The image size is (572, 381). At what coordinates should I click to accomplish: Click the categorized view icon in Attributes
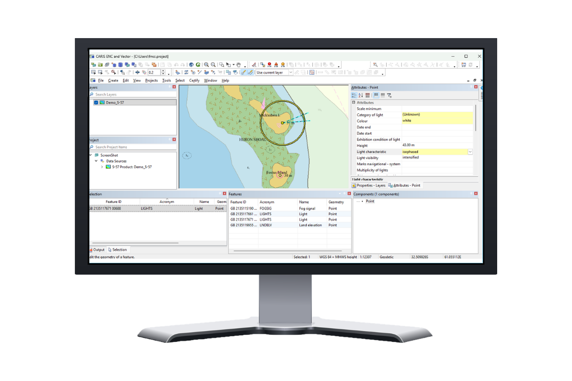[x=354, y=95]
